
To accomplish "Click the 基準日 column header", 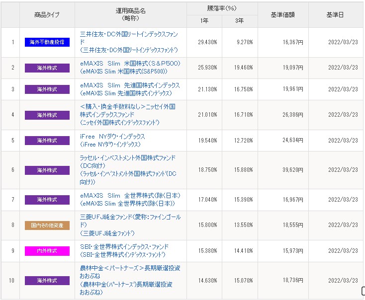I will point(335,15).
